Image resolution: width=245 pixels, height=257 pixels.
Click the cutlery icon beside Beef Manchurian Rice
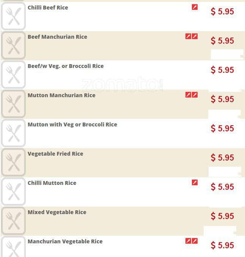click(x=13, y=46)
